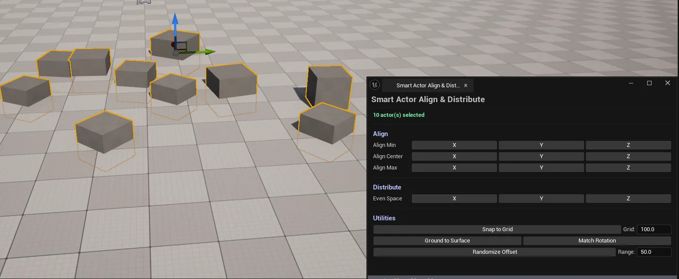Viewport: 679px width, 279px height.
Task: Click Randomize Offset button
Action: [495, 252]
